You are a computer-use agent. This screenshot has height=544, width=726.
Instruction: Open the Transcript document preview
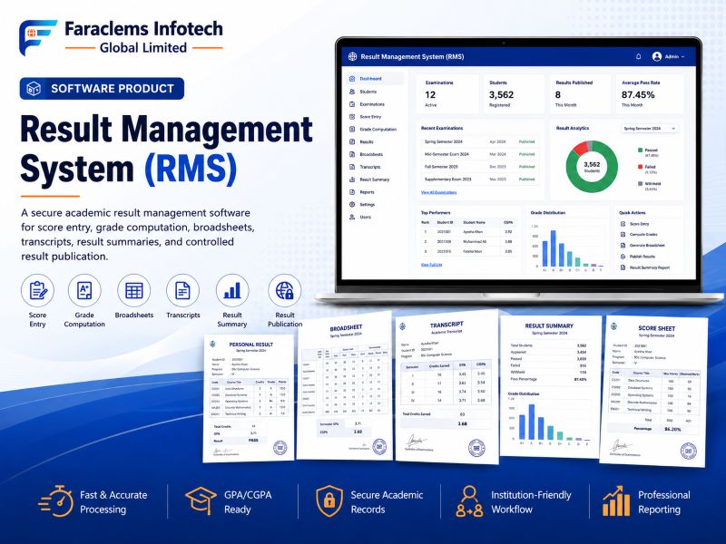coord(446,386)
